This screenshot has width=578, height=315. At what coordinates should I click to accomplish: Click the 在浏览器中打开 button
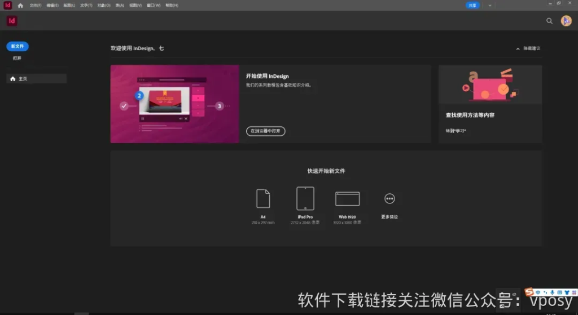[265, 131]
